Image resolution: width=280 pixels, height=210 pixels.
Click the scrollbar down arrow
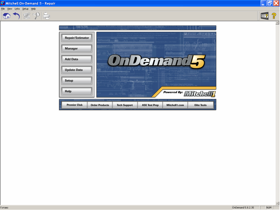(277, 203)
